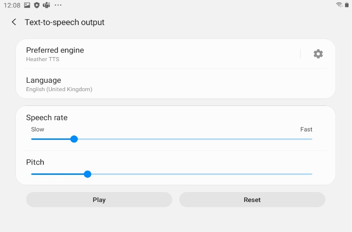Screen dimensions: 352x232
Task: Tap the battery status icon
Action: [347, 5]
